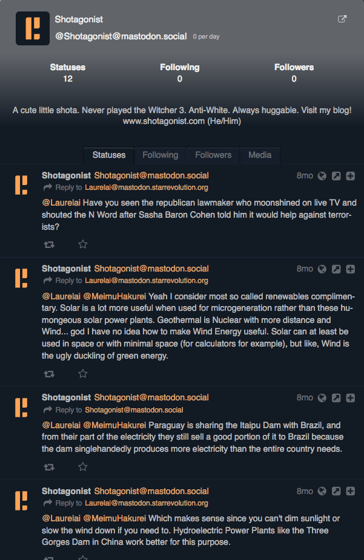
Task: Click globe icon on Three Gorges post
Action: coord(322,491)
